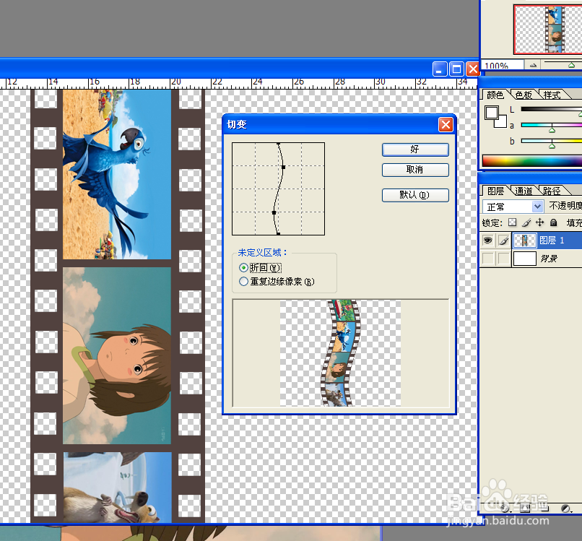Select the 折回 (W) radio option
The image size is (582, 541).
[243, 268]
